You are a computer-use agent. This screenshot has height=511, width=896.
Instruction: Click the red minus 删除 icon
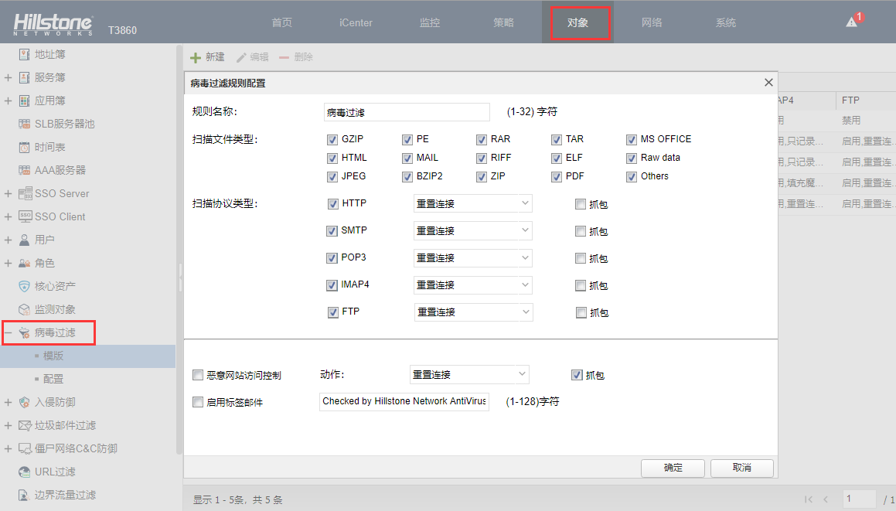pyautogui.click(x=284, y=57)
